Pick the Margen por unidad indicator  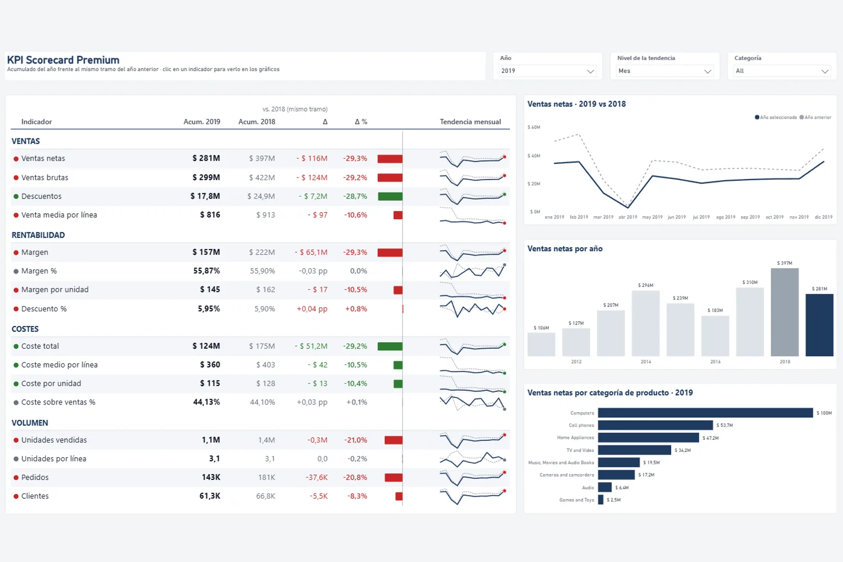[x=260, y=290]
